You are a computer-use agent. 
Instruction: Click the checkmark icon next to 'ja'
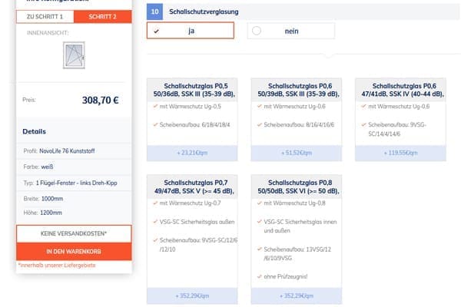pyautogui.click(x=158, y=31)
